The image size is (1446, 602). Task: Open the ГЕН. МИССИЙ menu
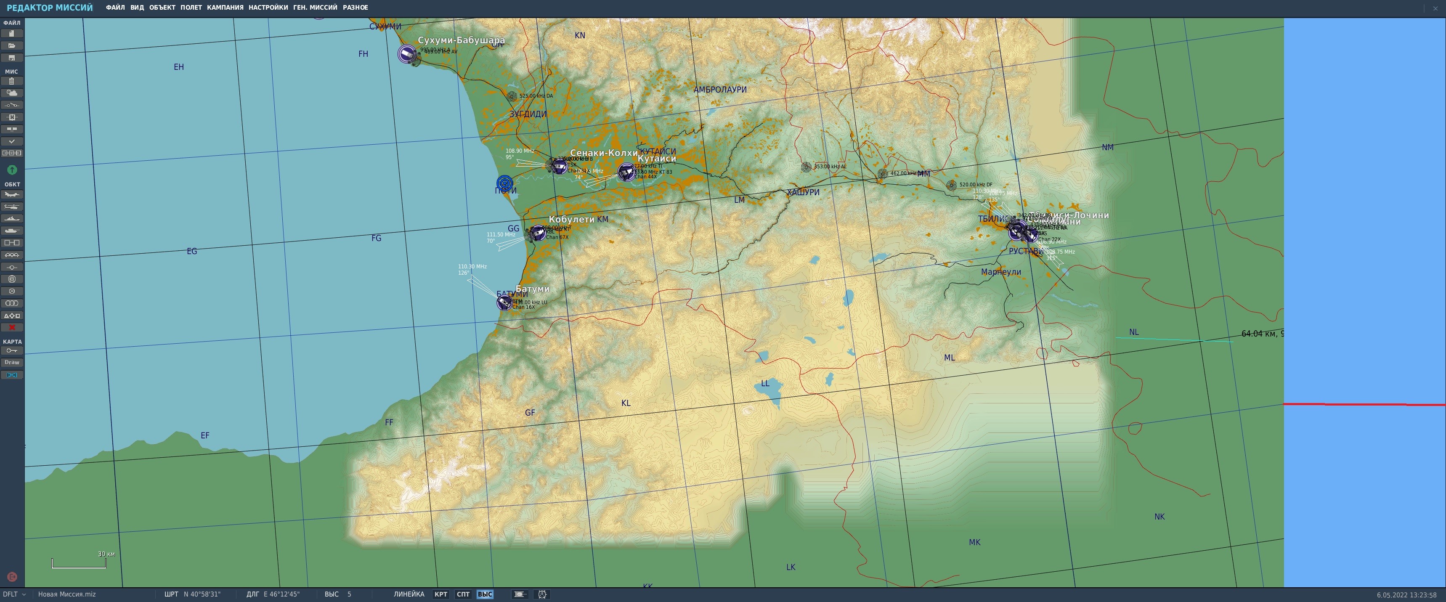pos(316,7)
